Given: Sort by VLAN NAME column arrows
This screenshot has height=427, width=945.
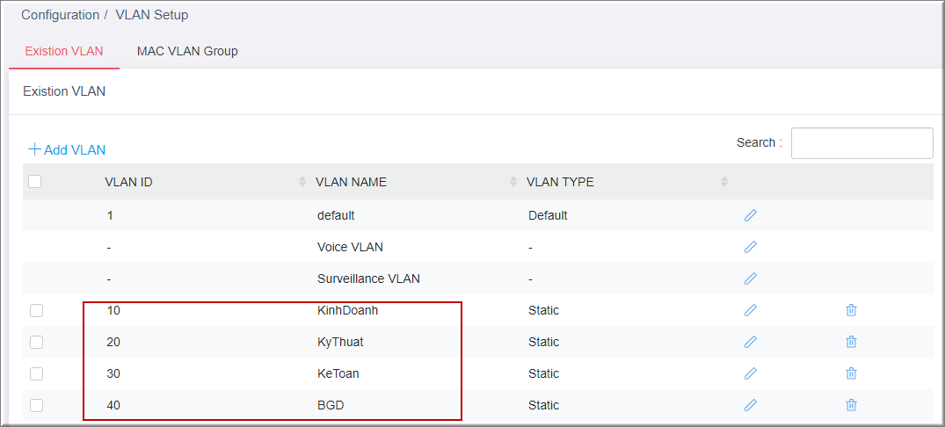Looking at the screenshot, I should pos(513,182).
